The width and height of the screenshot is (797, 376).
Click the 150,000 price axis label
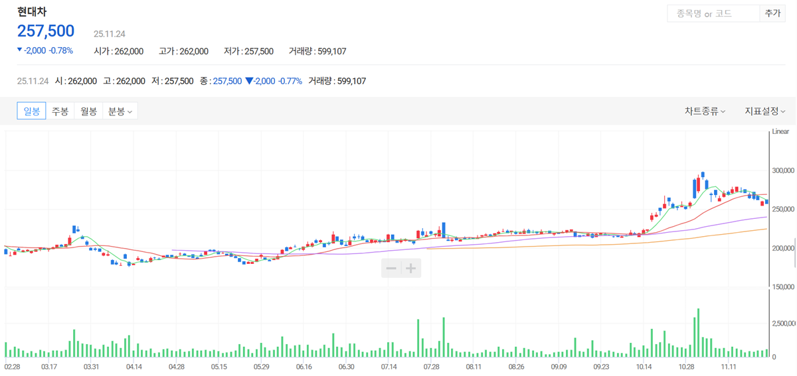(784, 287)
